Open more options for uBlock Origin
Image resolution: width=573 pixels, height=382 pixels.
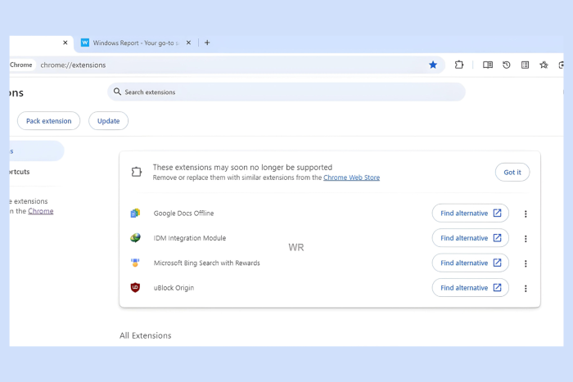(x=526, y=289)
